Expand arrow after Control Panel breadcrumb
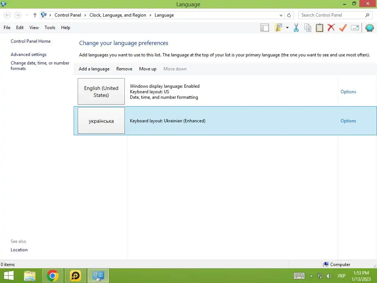Screen dimensions: 377x283 click(x=85, y=15)
